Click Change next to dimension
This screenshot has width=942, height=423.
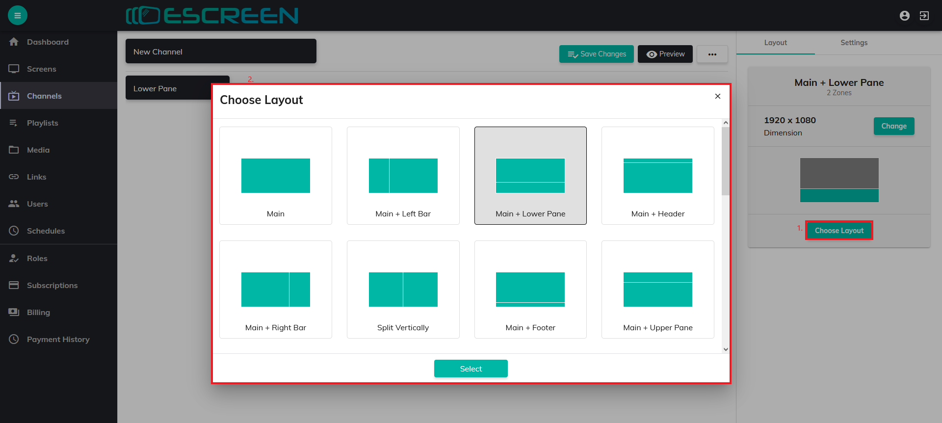893,126
